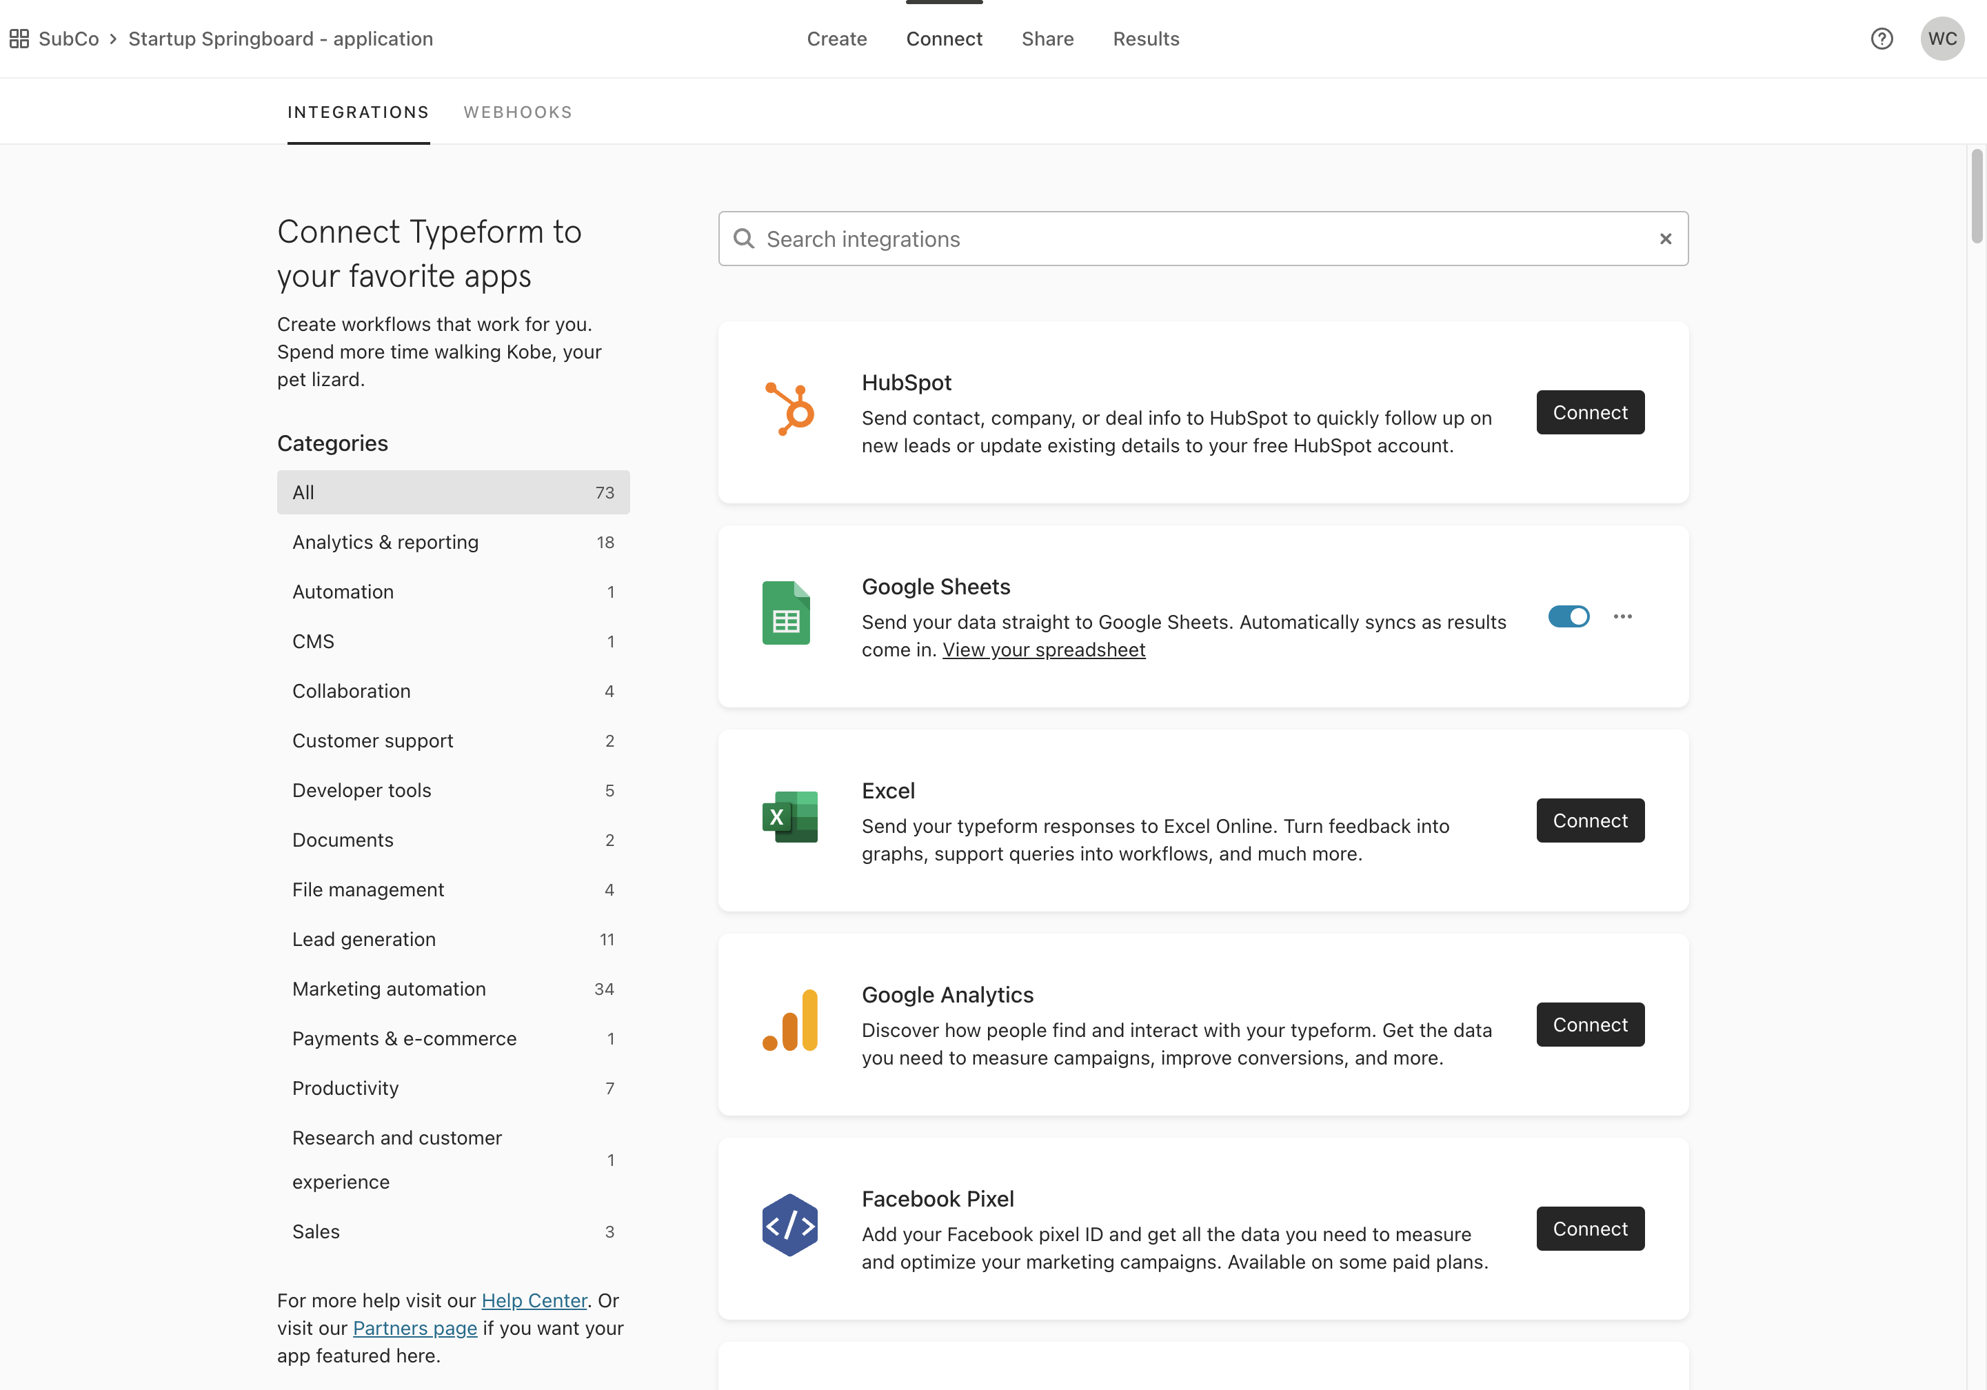Click the SubCo breadcrumb

click(x=68, y=39)
